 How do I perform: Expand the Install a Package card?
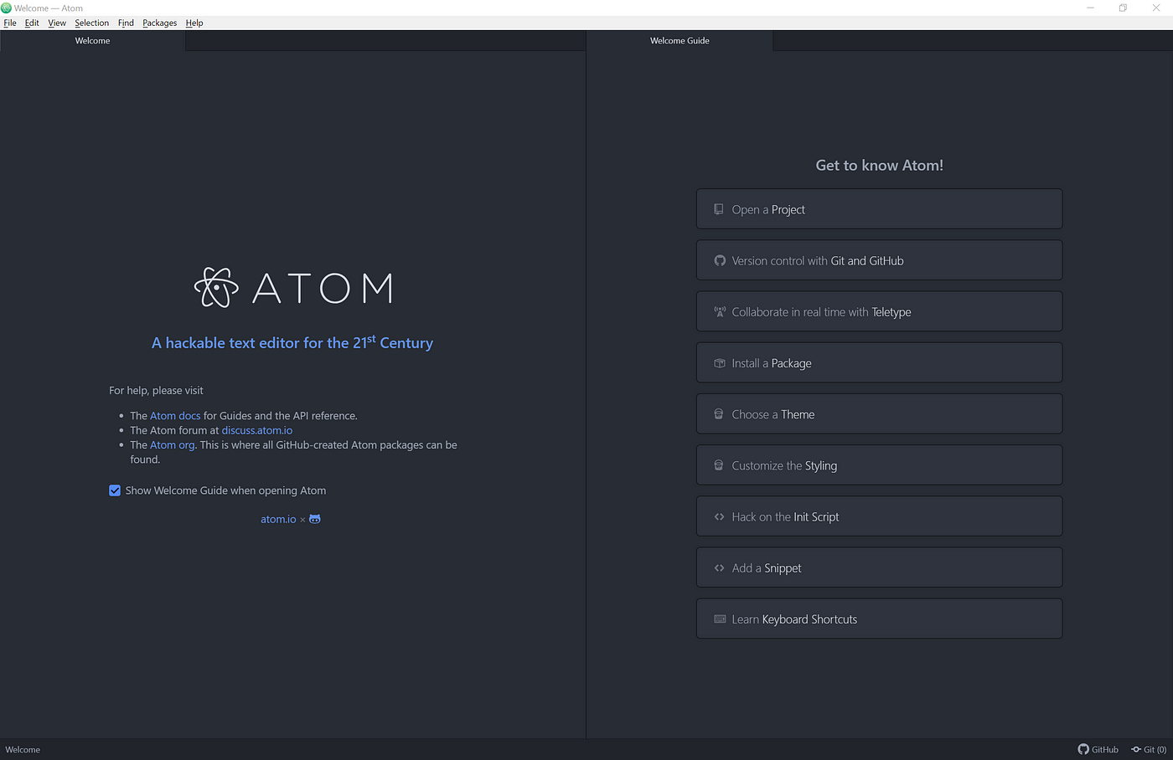pyautogui.click(x=879, y=363)
